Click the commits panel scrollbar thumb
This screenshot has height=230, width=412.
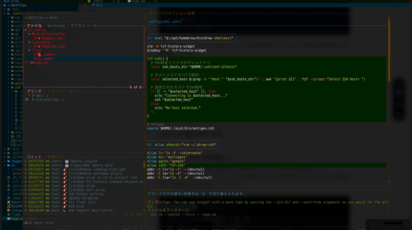click(144, 165)
